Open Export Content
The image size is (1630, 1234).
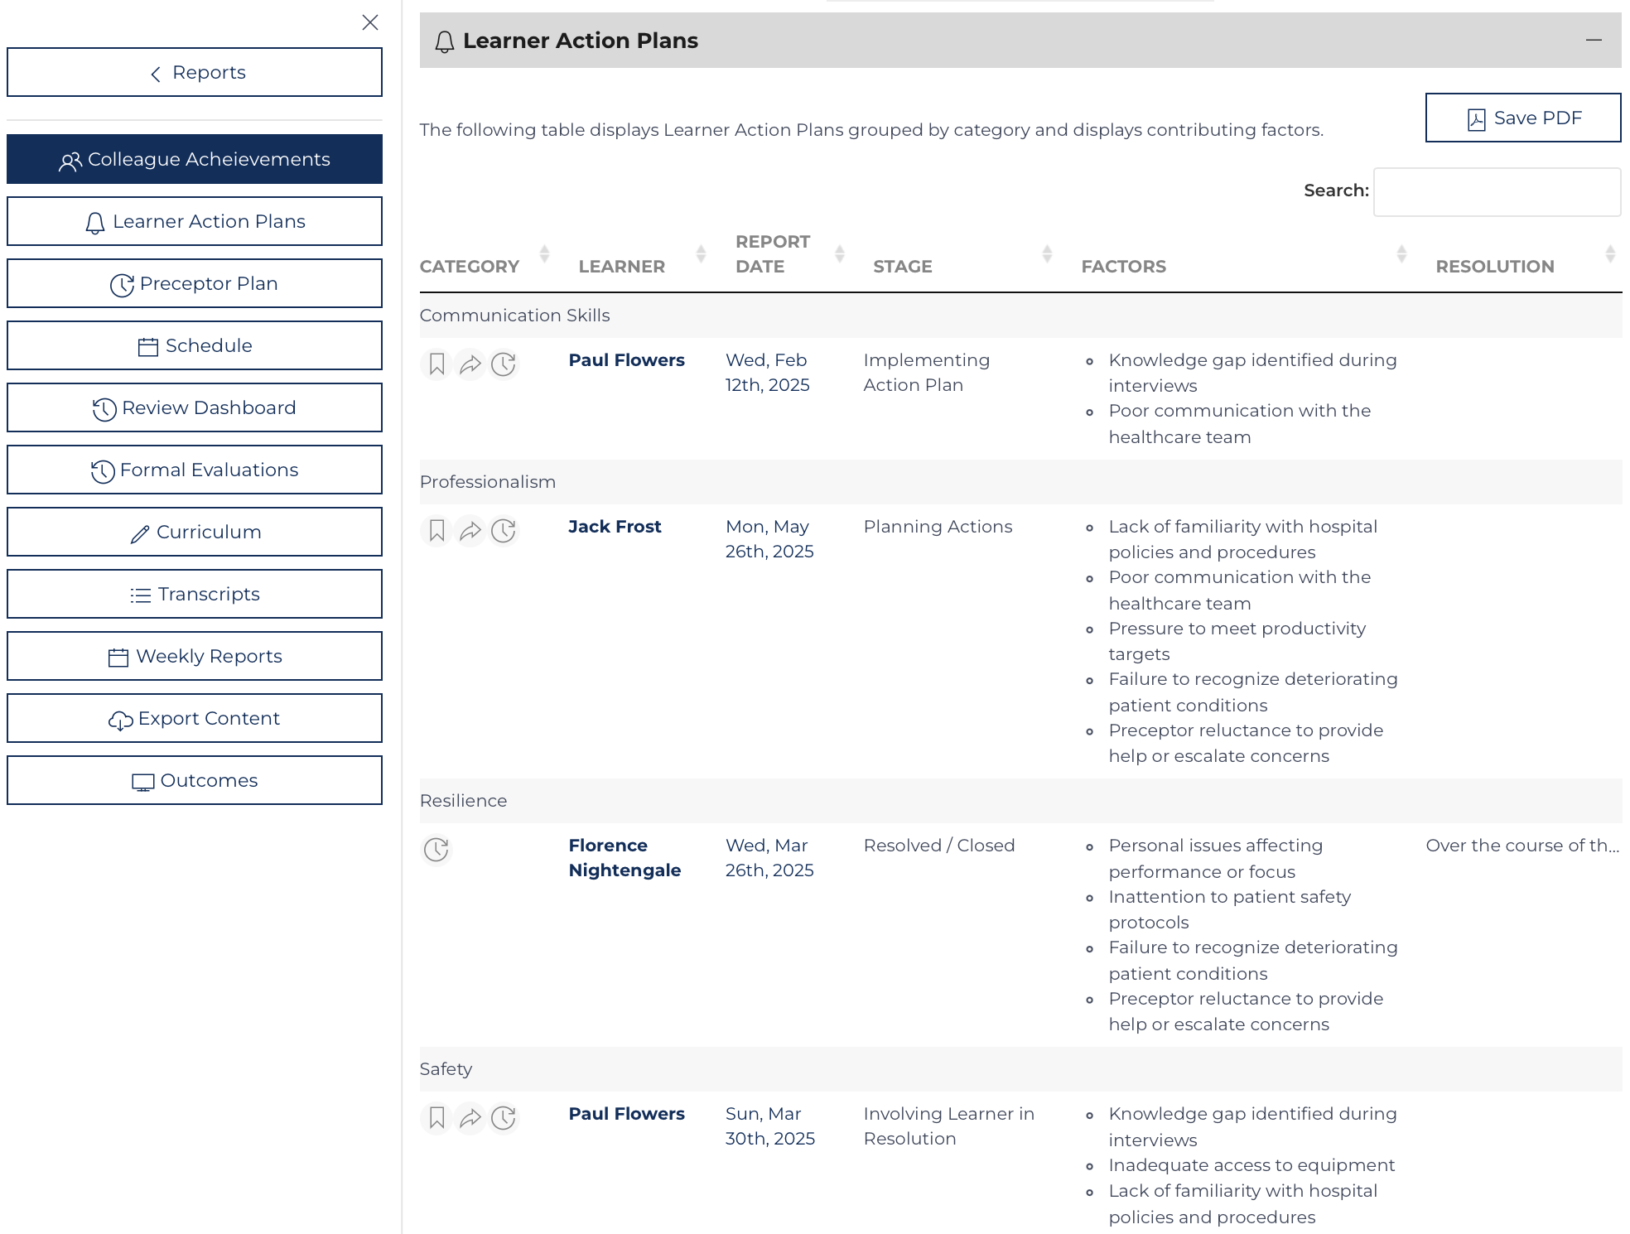click(x=195, y=718)
